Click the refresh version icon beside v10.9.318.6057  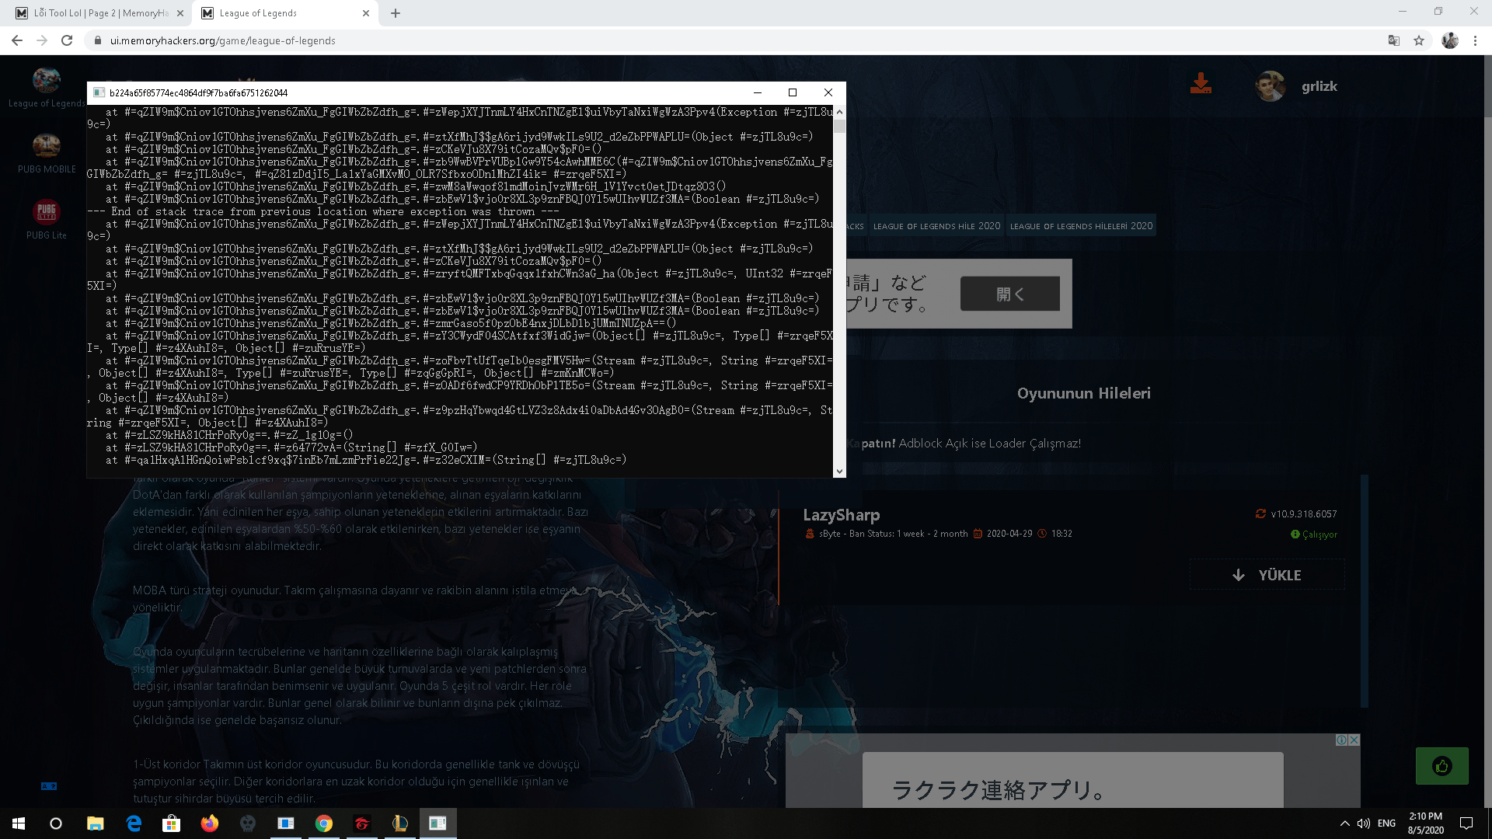click(1260, 513)
